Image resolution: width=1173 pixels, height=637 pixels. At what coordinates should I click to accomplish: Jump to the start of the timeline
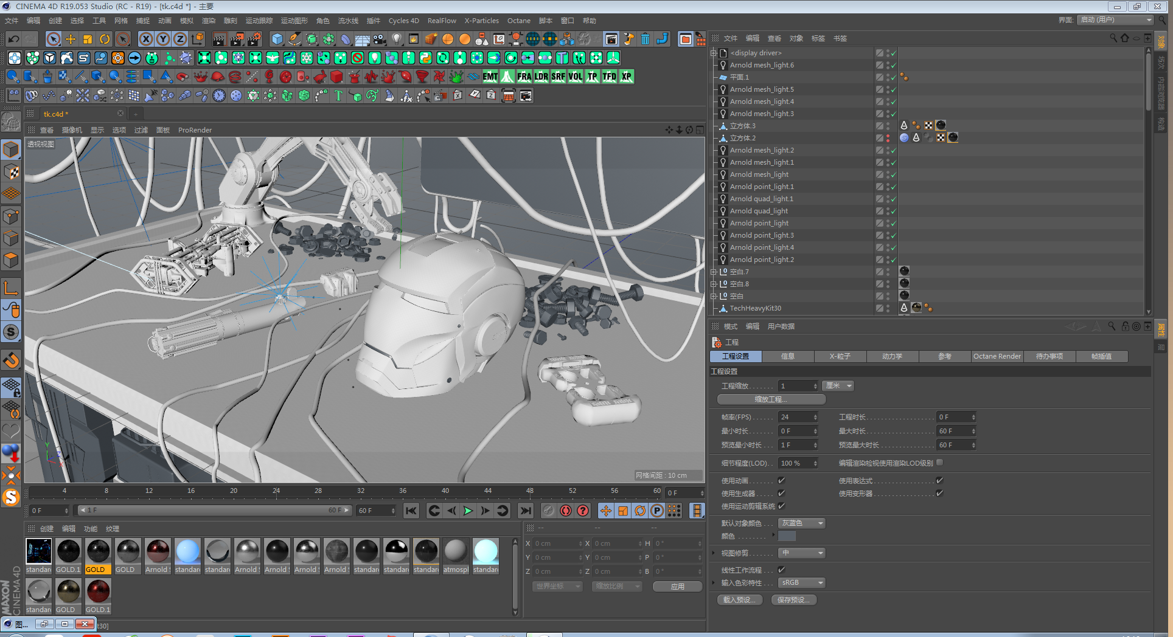tap(411, 511)
